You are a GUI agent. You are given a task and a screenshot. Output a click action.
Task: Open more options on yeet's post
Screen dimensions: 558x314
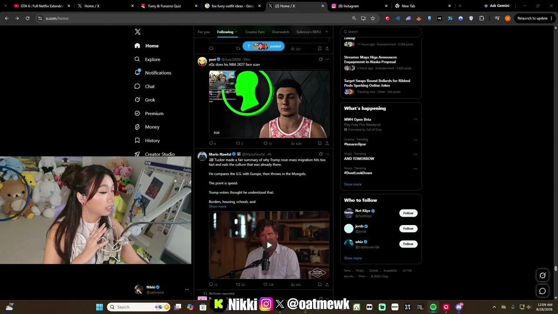pos(327,59)
